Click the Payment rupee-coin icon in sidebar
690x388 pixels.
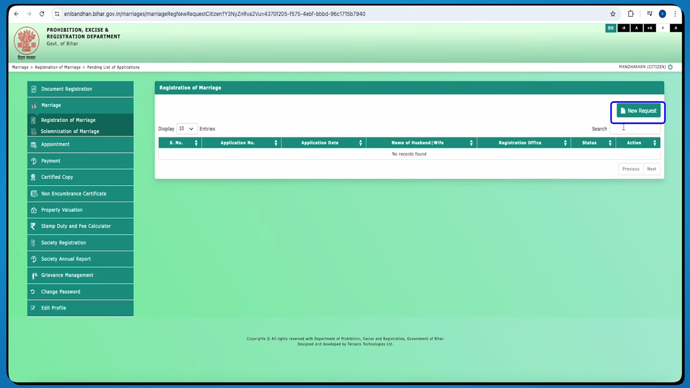click(x=34, y=161)
